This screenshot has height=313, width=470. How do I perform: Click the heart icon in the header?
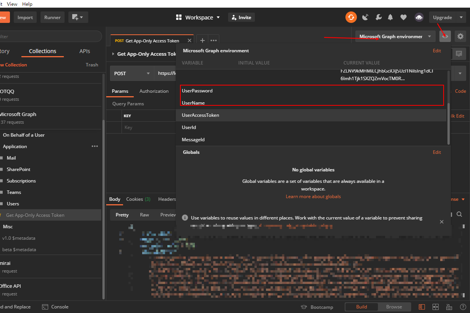[404, 17]
